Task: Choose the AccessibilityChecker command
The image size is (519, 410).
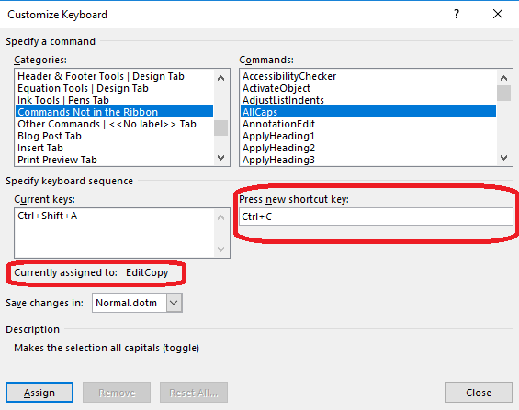Action: tap(368, 76)
